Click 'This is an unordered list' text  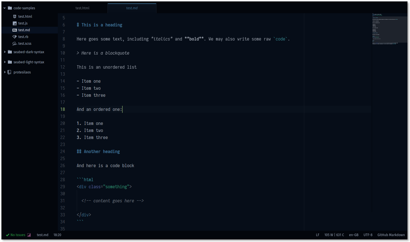[x=107, y=67]
